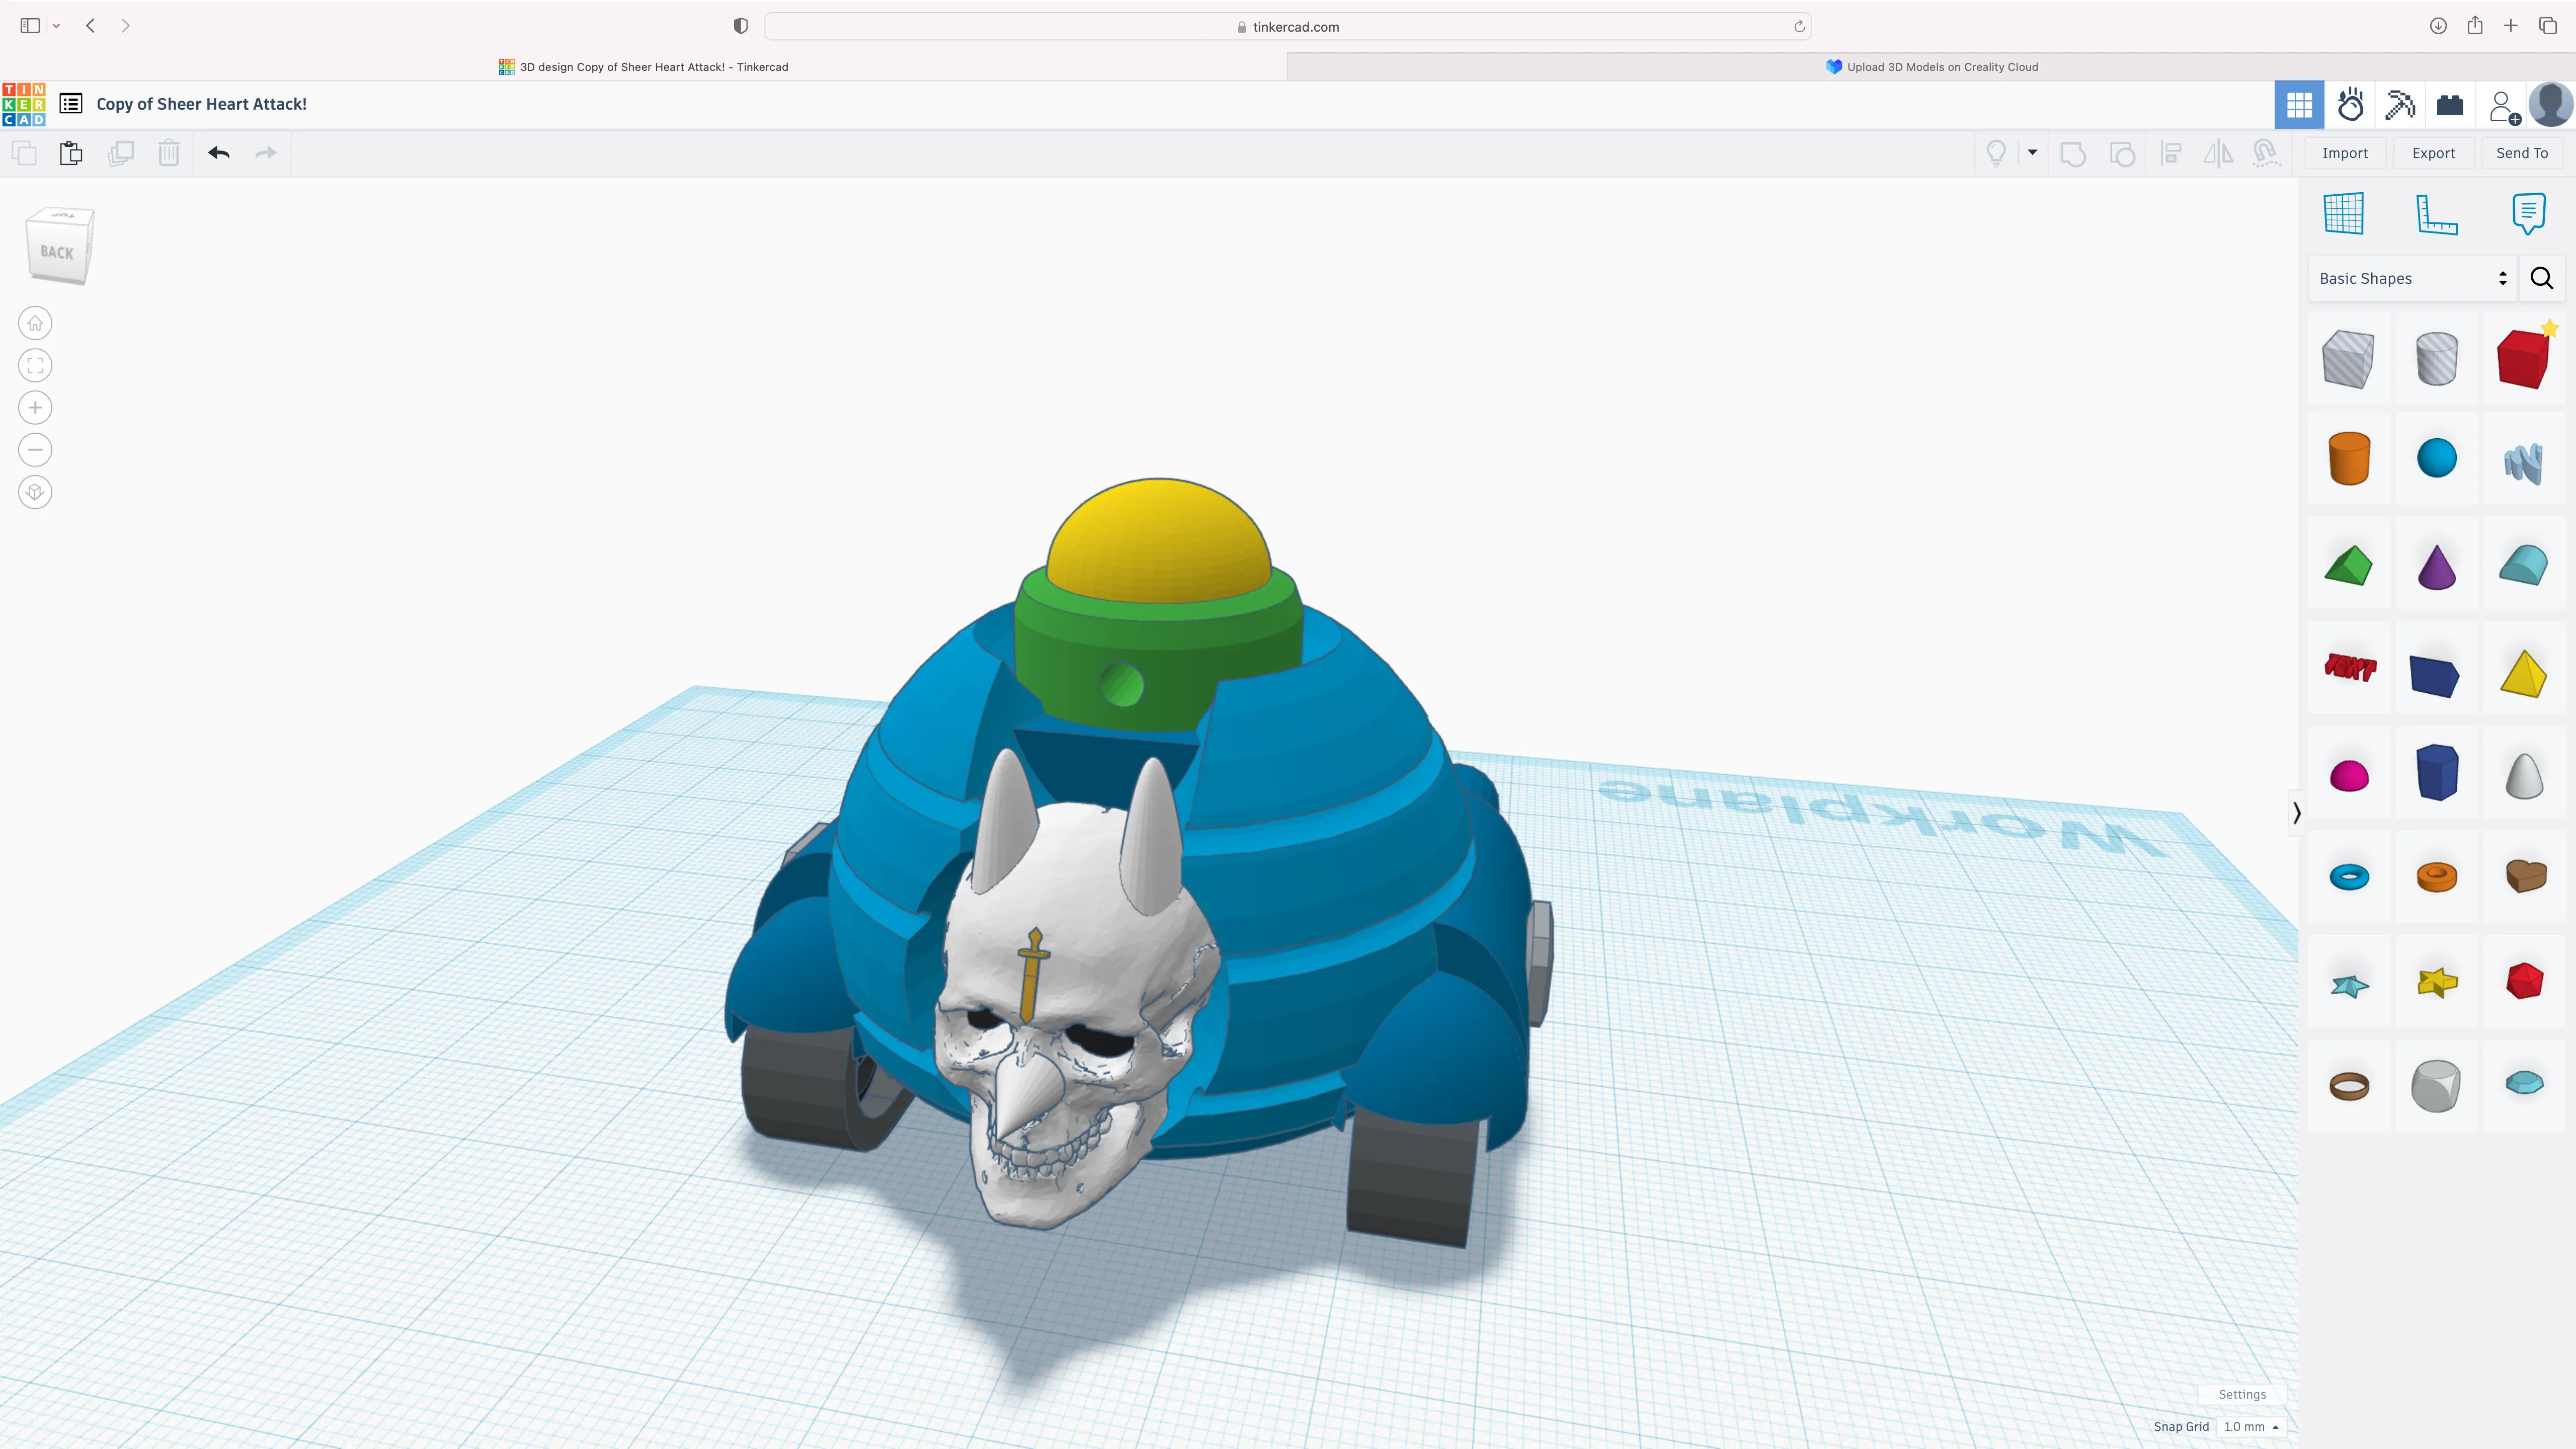The width and height of the screenshot is (2576, 1449).
Task: Click the Cruise tool icon
Action: [x=2266, y=153]
